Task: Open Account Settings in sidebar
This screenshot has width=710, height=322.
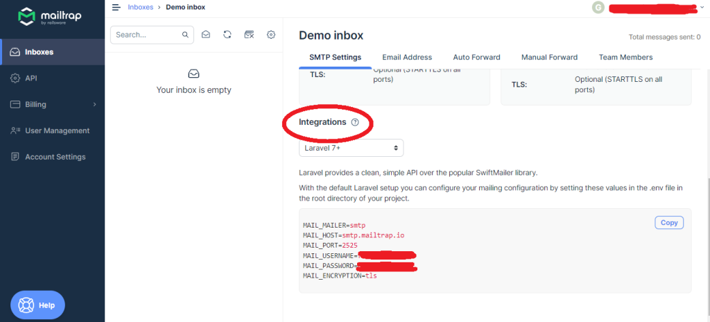Action: [53, 157]
